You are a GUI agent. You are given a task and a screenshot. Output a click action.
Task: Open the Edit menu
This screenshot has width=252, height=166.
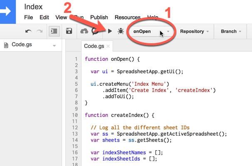[x=44, y=17]
